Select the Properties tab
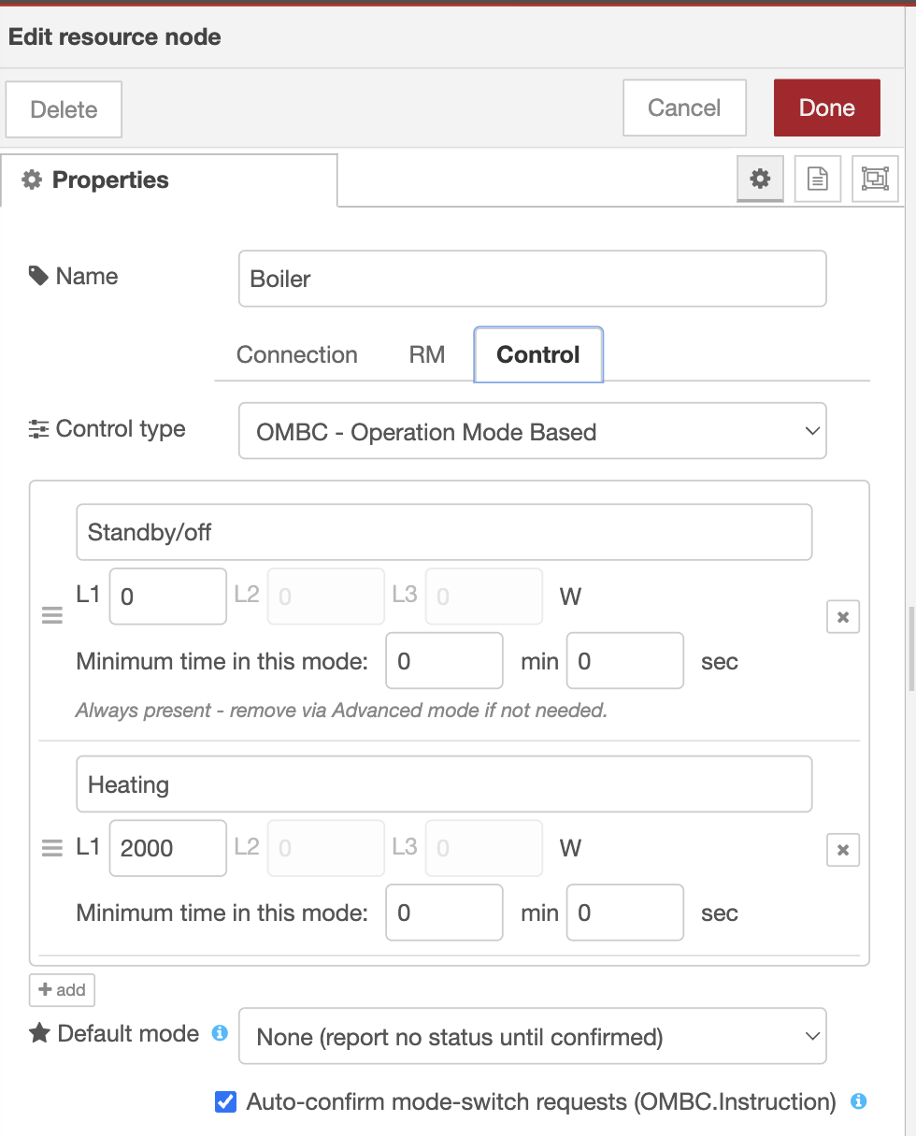 tap(169, 180)
